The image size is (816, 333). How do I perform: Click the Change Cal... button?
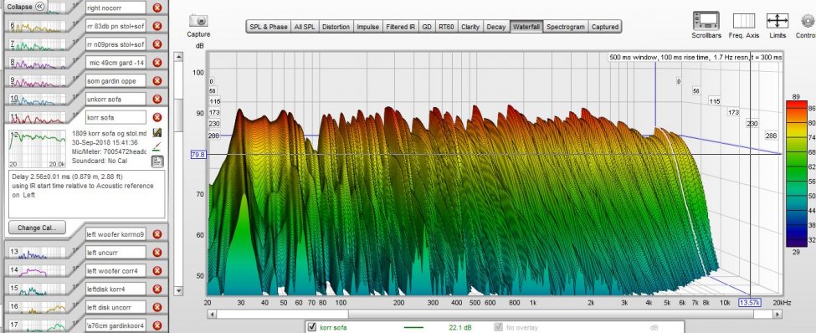tap(37, 228)
